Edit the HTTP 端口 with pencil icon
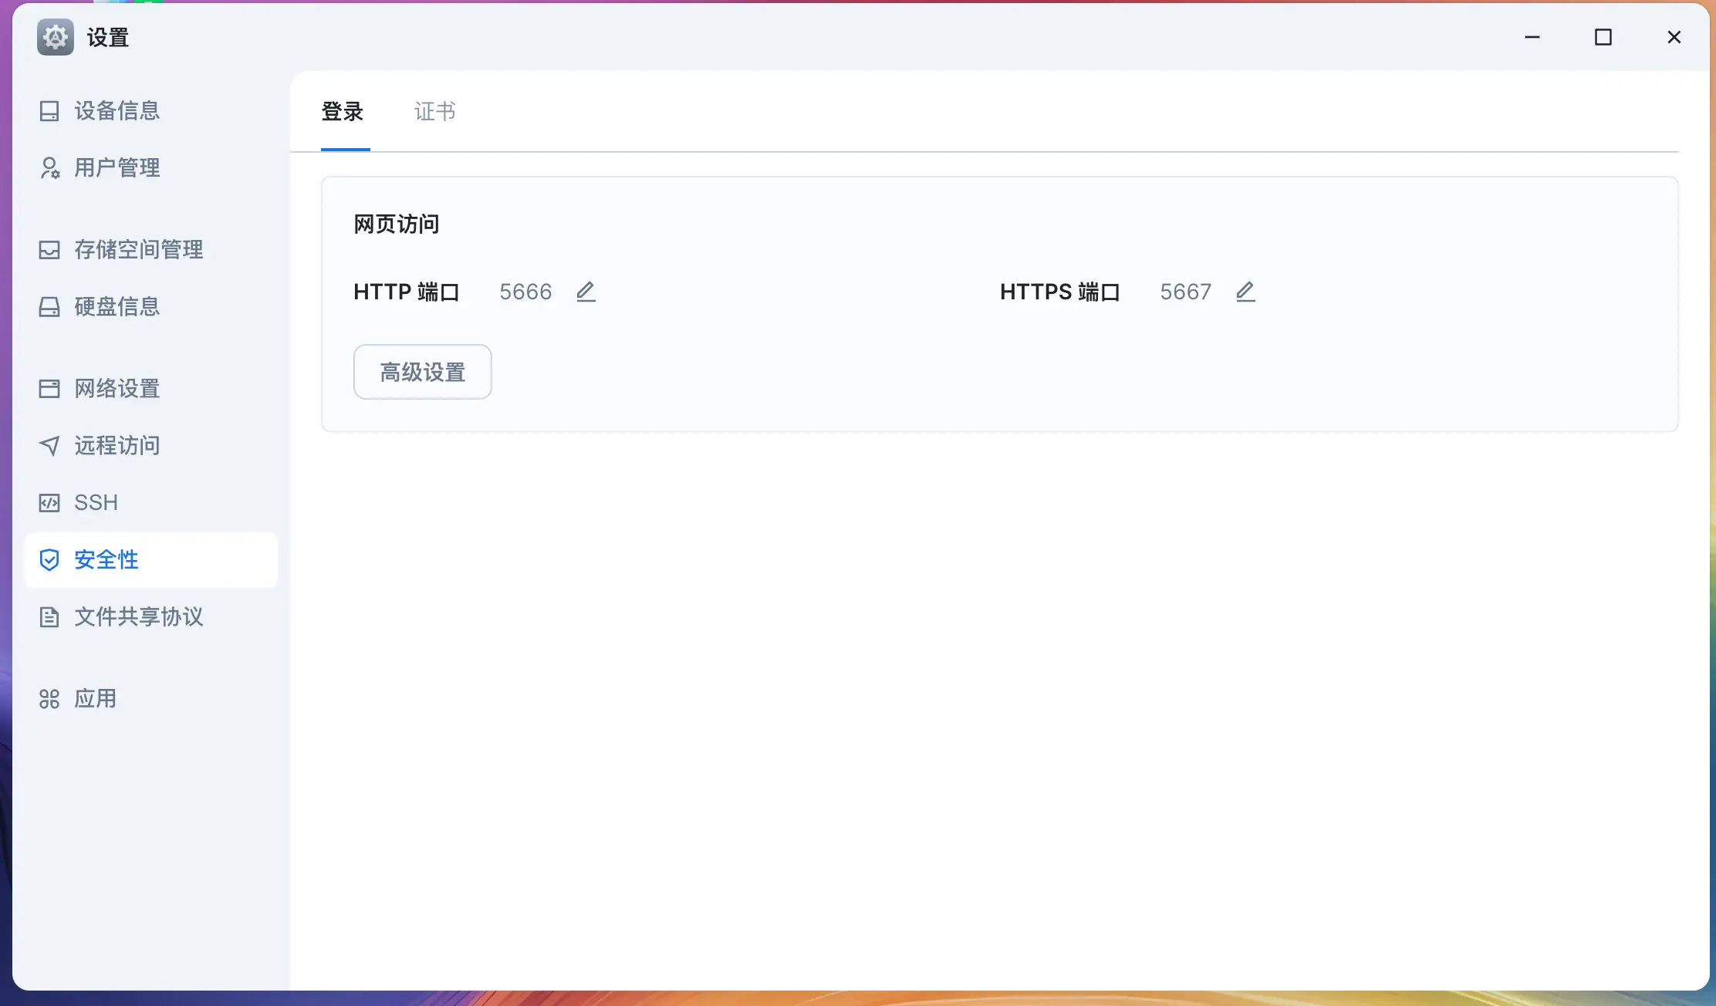Screen dimensions: 1716x1006 click(x=586, y=292)
